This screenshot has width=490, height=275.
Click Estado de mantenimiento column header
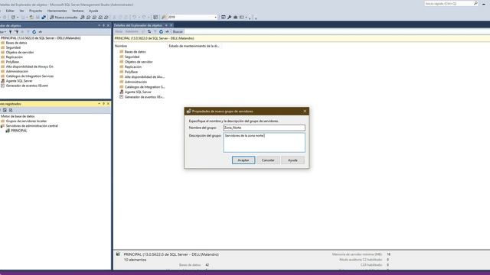pyautogui.click(x=194, y=46)
